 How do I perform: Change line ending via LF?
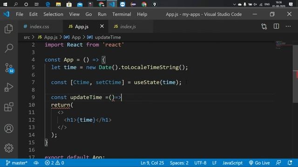tap(214, 163)
